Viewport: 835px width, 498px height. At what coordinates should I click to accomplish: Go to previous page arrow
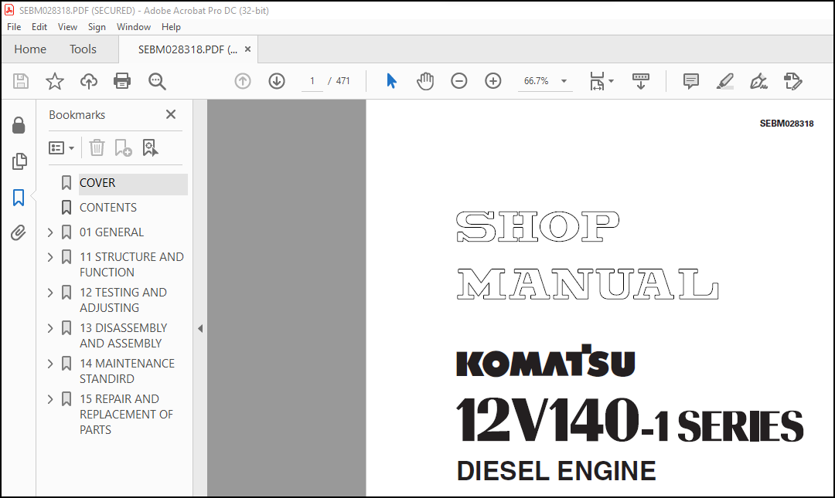[242, 81]
